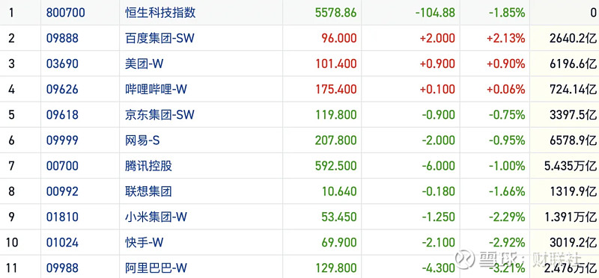
Task: Click market cap 2640.2亿
Action: [573, 38]
